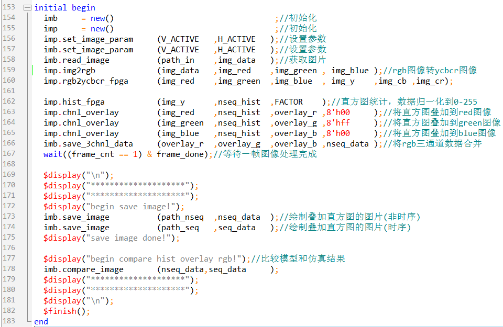Place cursor on 'begin compare hist overlay rgb!' string

pos(163,259)
